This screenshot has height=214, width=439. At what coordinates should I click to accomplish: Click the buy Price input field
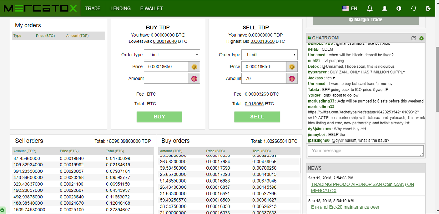tap(166, 67)
